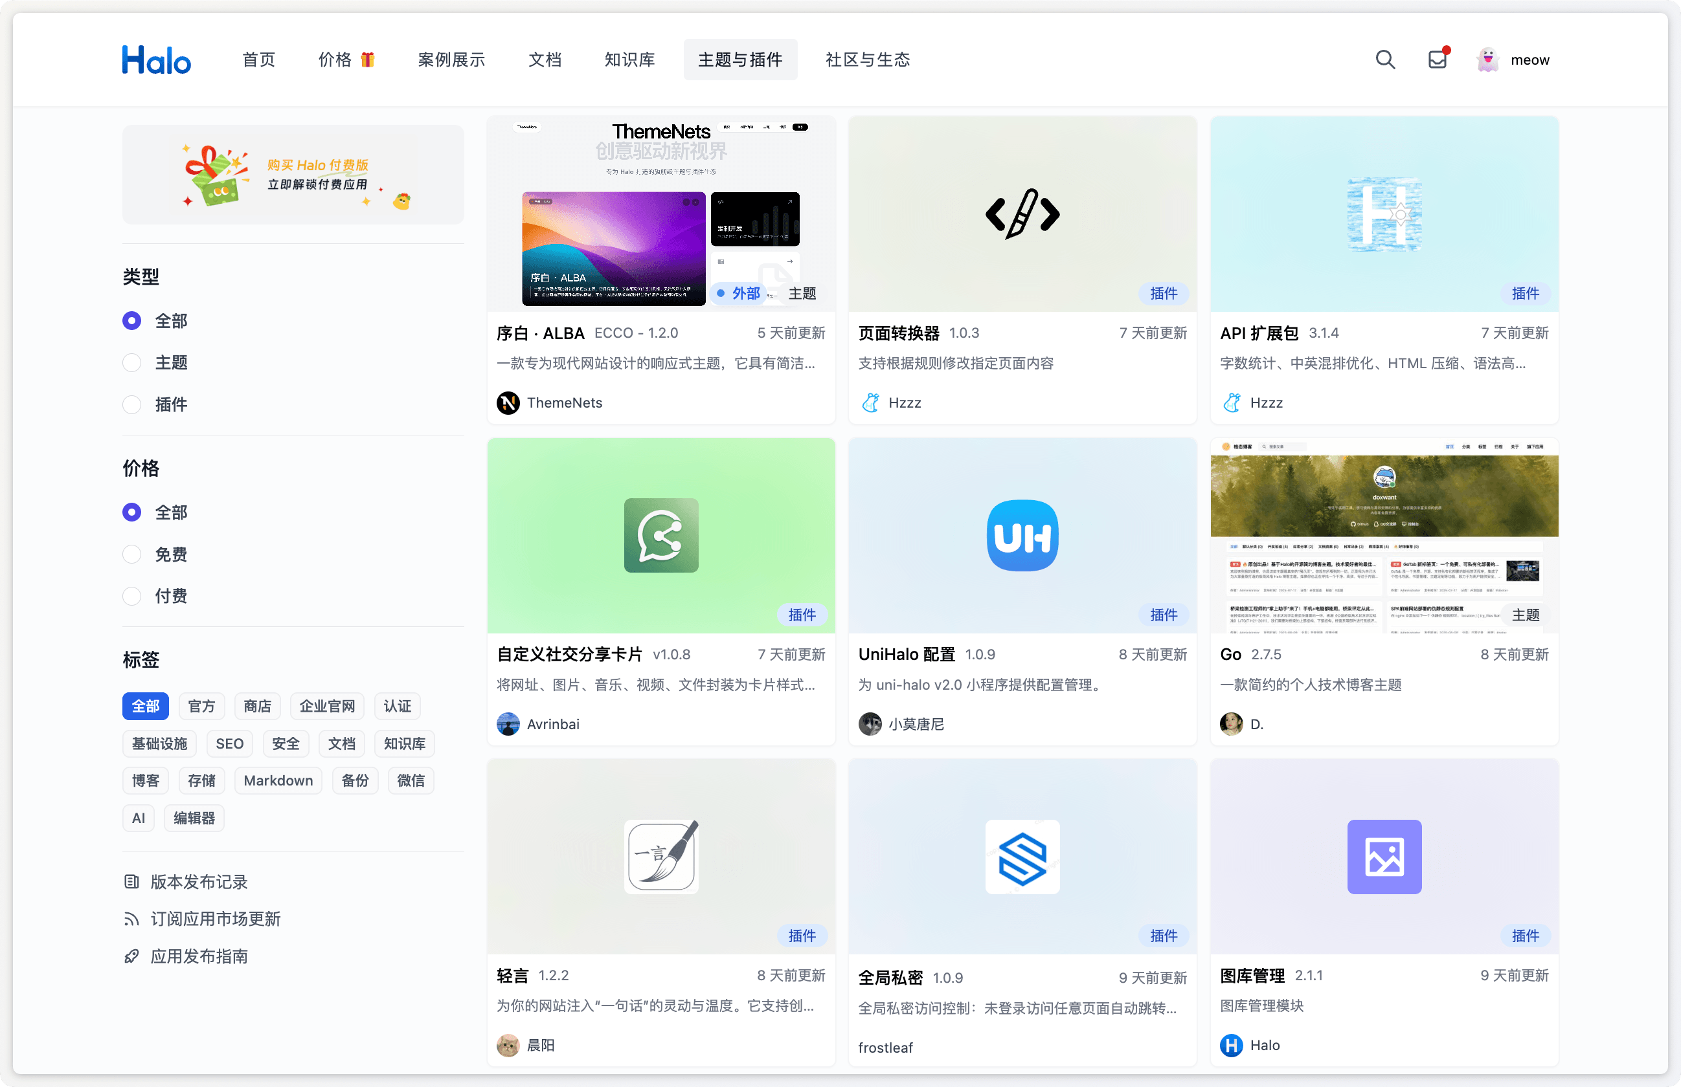The height and width of the screenshot is (1087, 1681).
Task: Open 应用发布指南 link
Action: tap(199, 956)
